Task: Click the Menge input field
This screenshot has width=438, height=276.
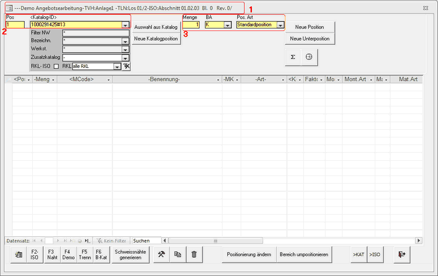Action: pyautogui.click(x=191, y=25)
